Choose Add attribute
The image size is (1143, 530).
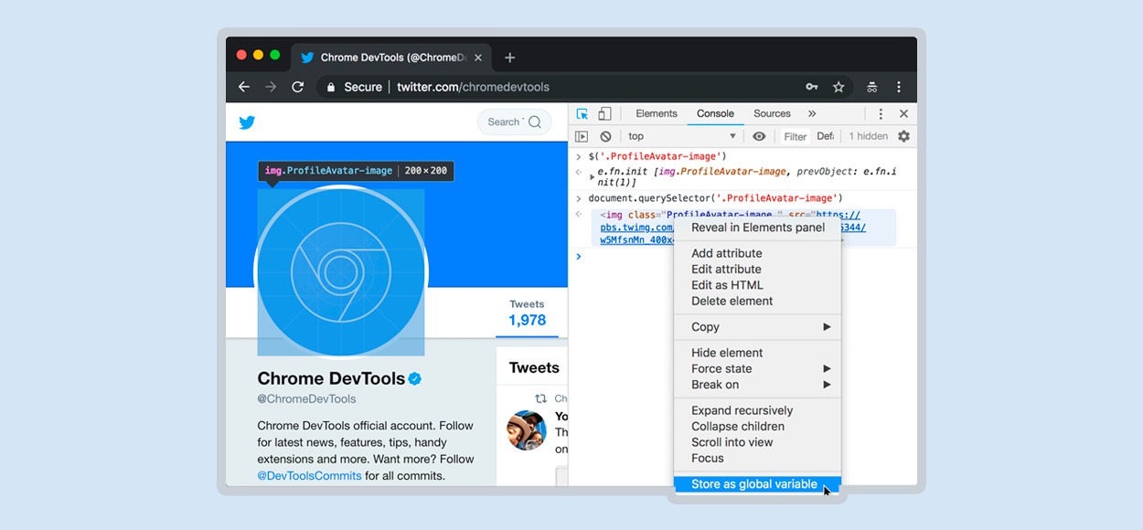[757, 253]
